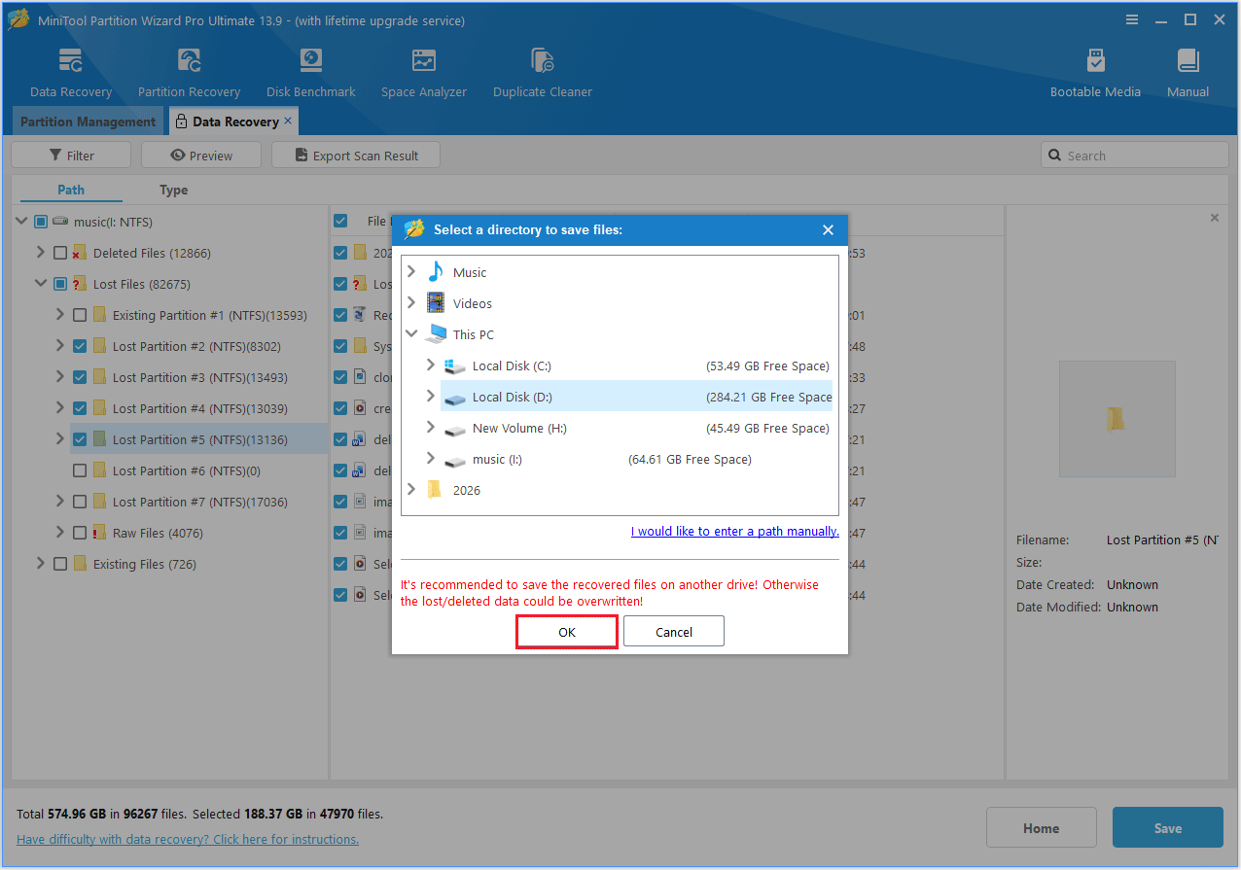Image resolution: width=1241 pixels, height=870 pixels.
Task: Launch the Duplicate Cleaner tool
Action: coord(543,74)
